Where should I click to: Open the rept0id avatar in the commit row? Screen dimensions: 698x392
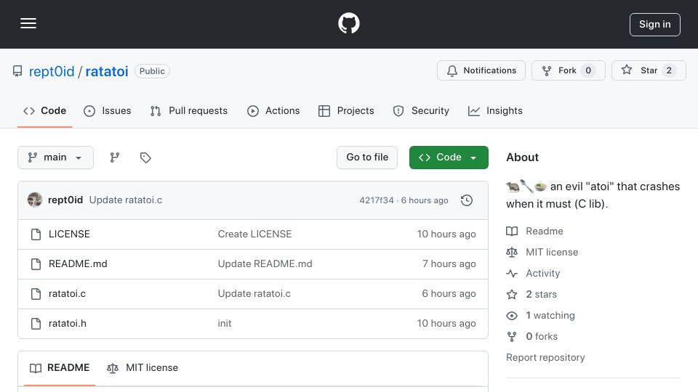tap(35, 200)
